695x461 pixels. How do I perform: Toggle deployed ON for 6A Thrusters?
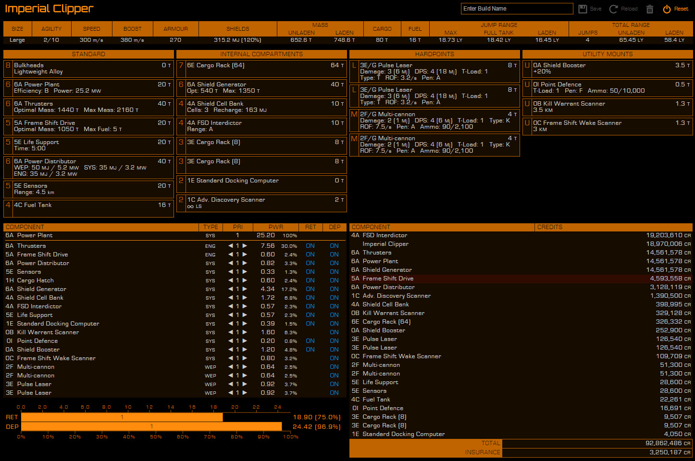pos(334,246)
